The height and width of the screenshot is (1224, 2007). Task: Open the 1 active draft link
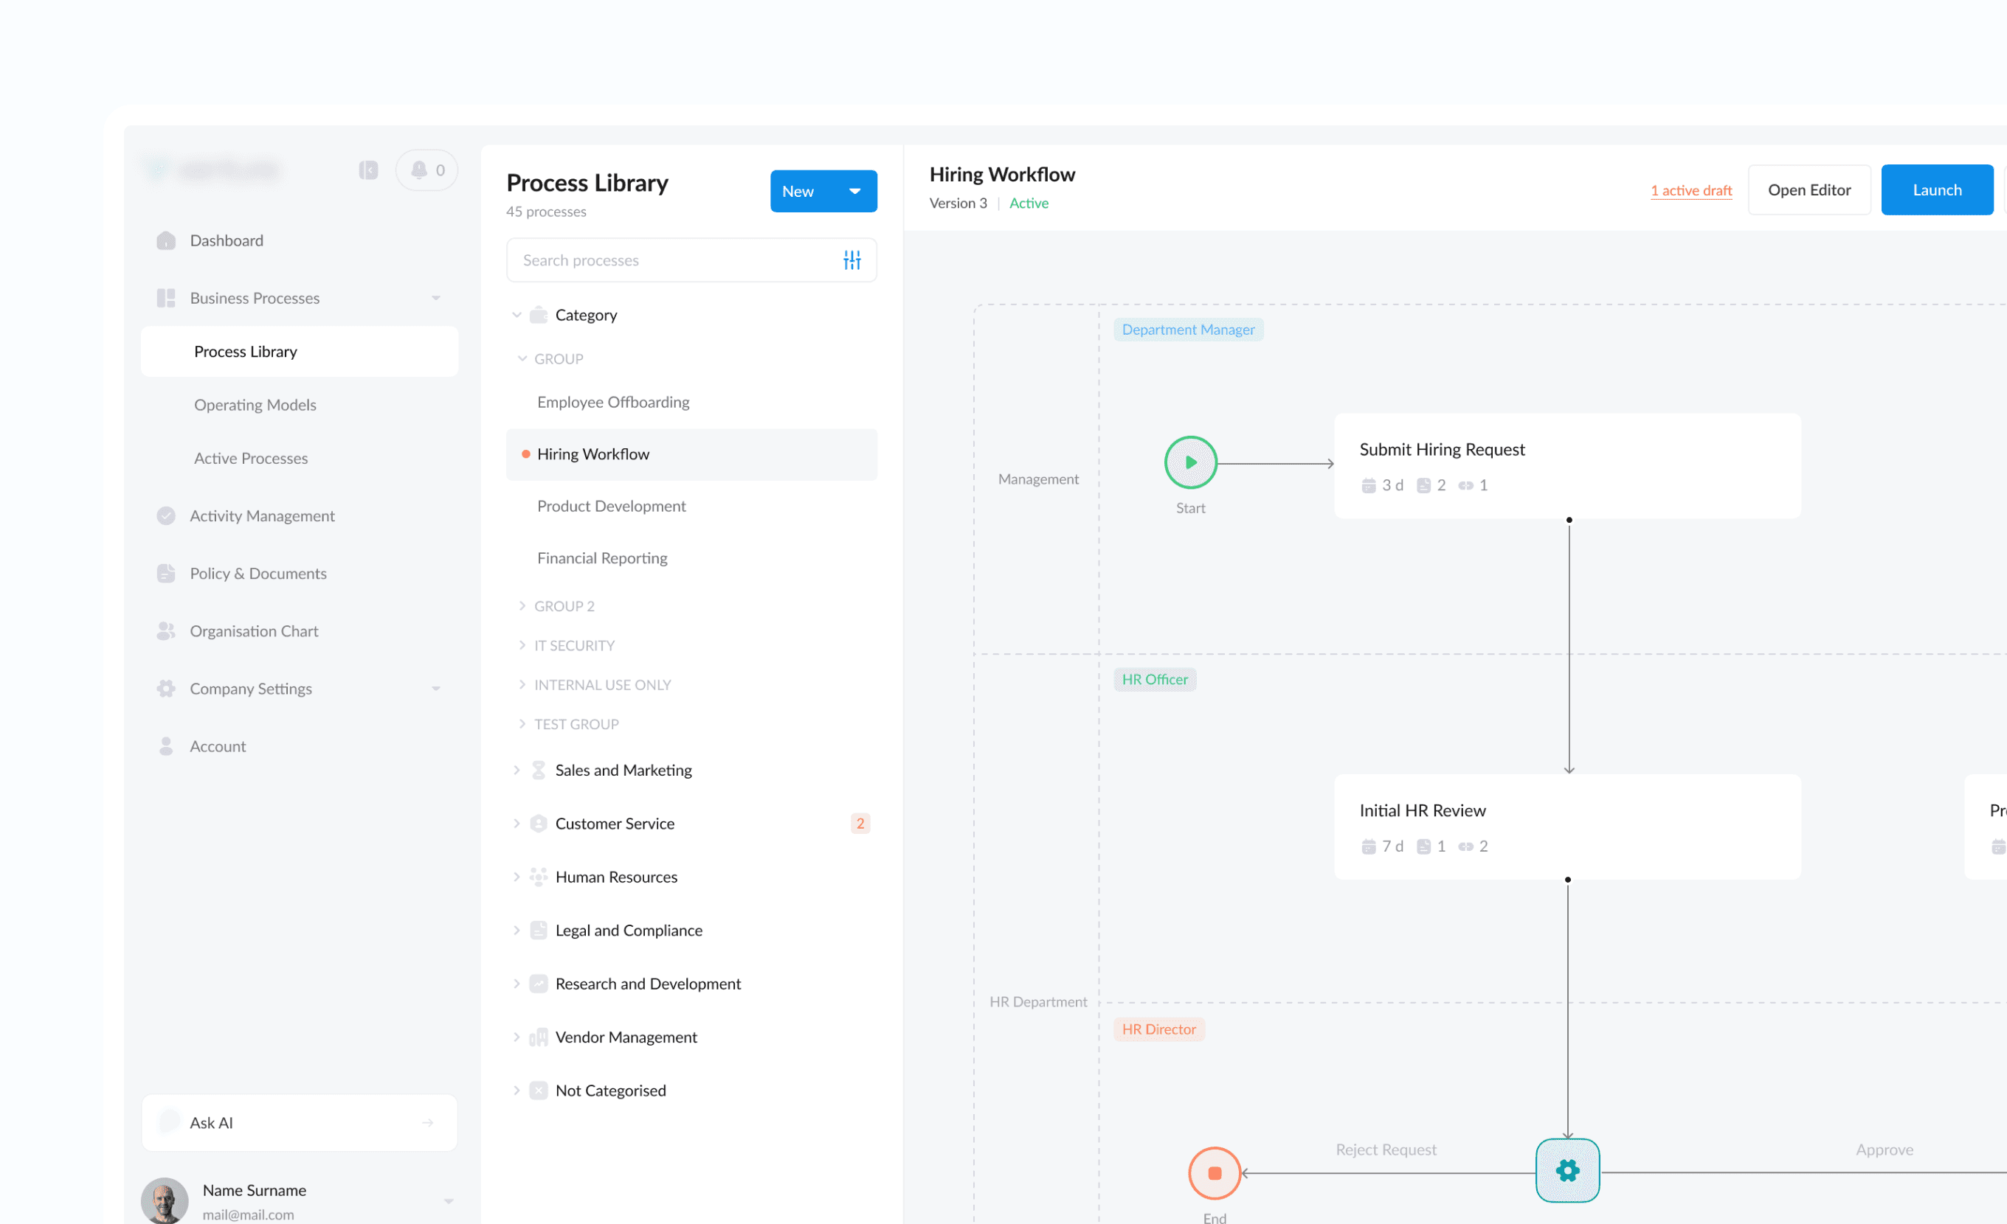click(1691, 191)
